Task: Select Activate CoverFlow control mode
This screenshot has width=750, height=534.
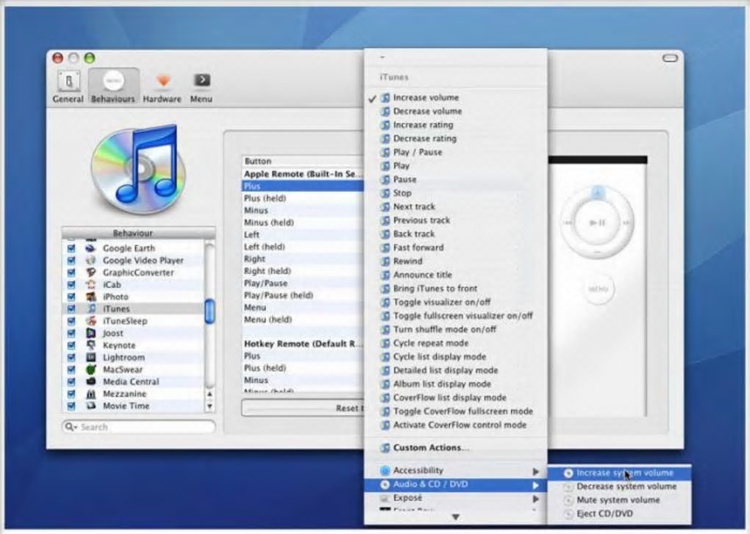Action: (x=455, y=425)
